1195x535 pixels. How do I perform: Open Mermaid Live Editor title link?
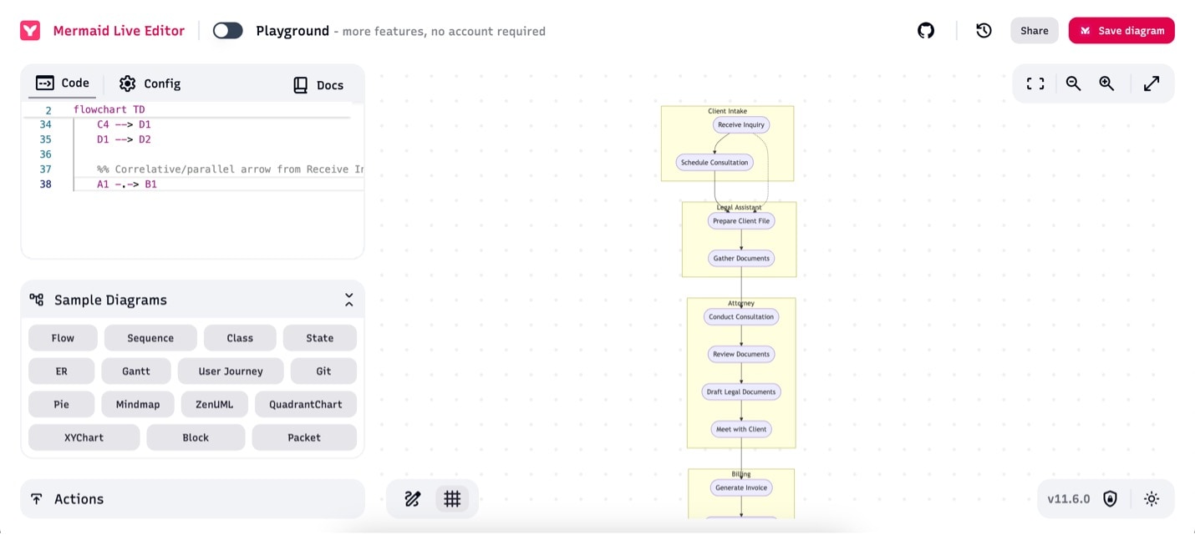(x=119, y=31)
